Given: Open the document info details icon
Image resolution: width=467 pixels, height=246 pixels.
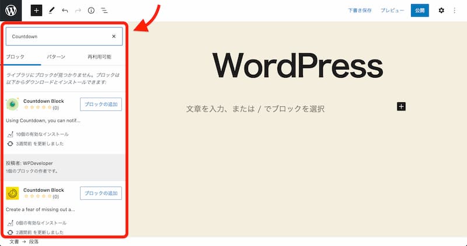Looking at the screenshot, I should (x=91, y=11).
